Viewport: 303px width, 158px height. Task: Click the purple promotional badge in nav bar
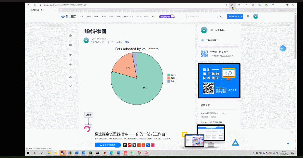(167, 16)
